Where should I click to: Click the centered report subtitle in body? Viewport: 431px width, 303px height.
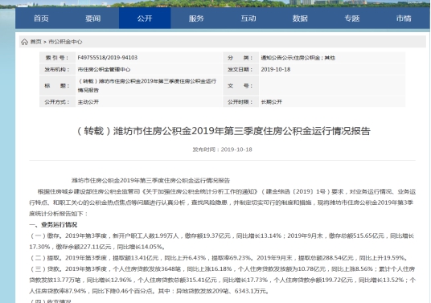pos(150,181)
